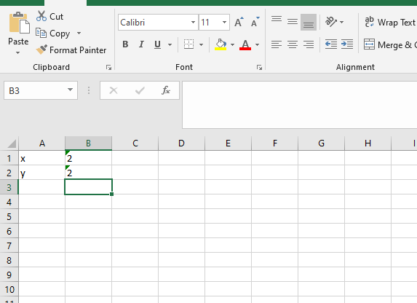Screen dimensions: 417x303
Task: Toggle Italic formatting
Action: [x=141, y=44]
